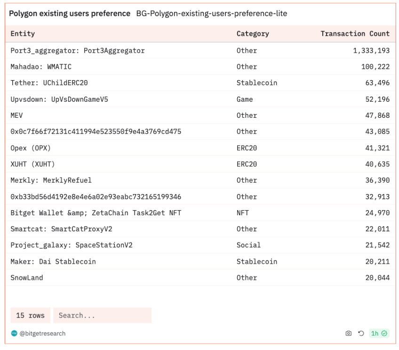This screenshot has height=350, width=399.
Task: Open the Polygon existing users preference title
Action: (70, 14)
